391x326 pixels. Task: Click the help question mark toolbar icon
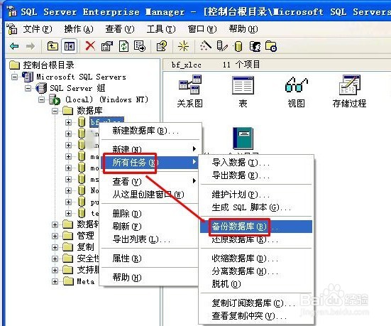click(x=162, y=46)
